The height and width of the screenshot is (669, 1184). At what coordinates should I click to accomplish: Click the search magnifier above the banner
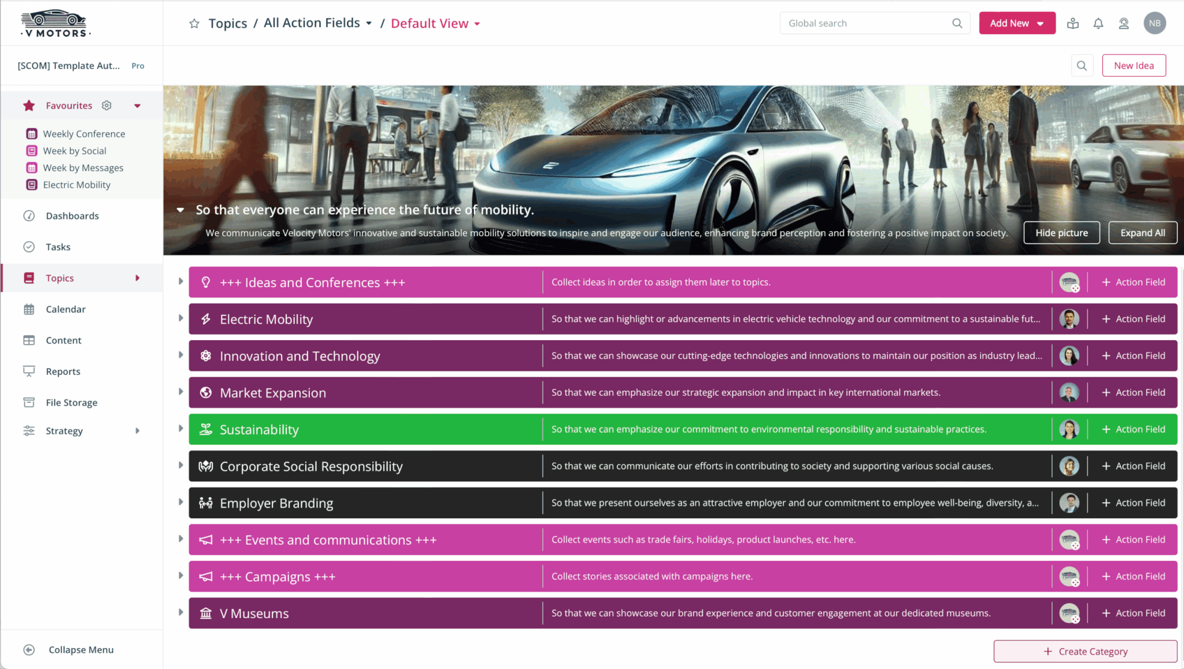coord(1082,65)
